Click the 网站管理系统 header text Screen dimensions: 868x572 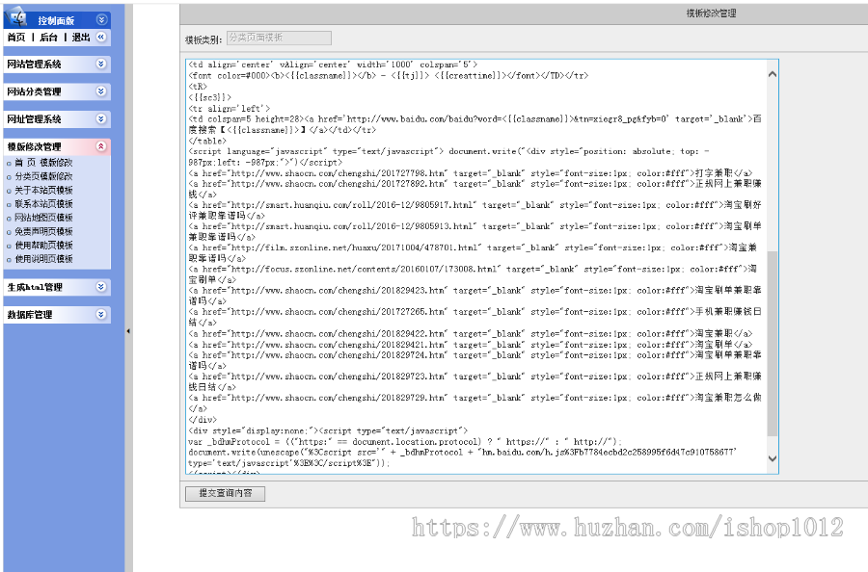(x=35, y=65)
